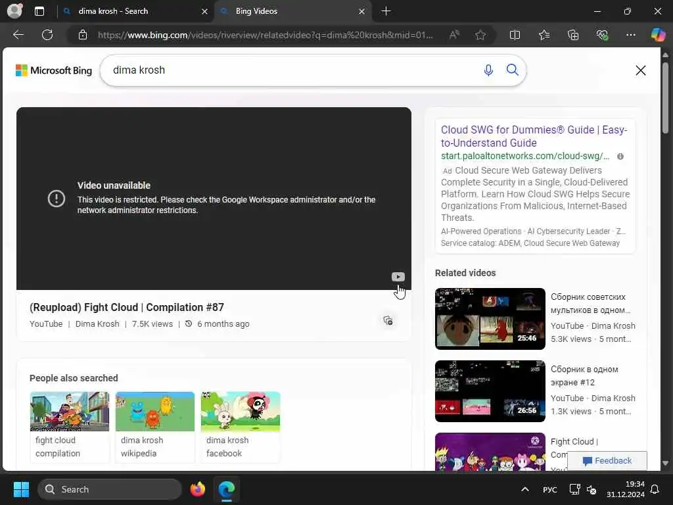Refresh the page with reload icon
This screenshot has height=505, width=673.
click(x=47, y=35)
